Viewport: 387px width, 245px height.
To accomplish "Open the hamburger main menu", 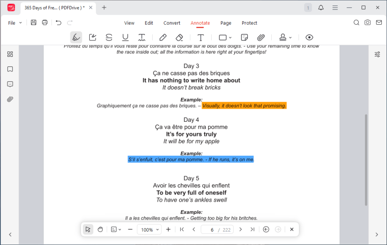I will [x=335, y=8].
